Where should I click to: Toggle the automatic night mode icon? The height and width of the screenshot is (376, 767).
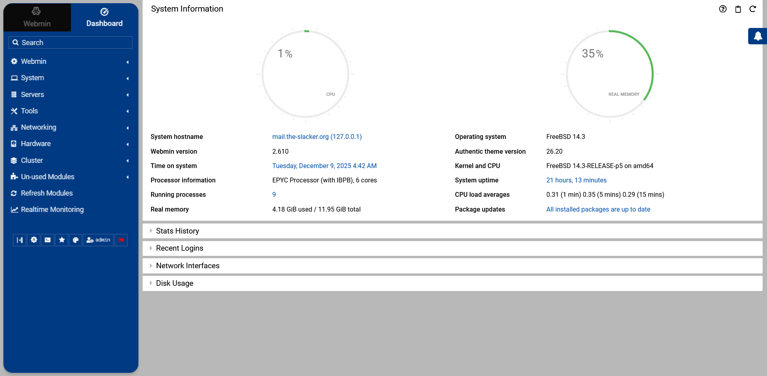(34, 240)
